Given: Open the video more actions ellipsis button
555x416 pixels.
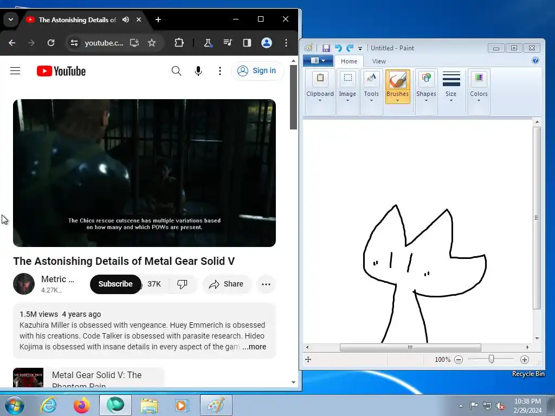Looking at the screenshot, I should 266,284.
